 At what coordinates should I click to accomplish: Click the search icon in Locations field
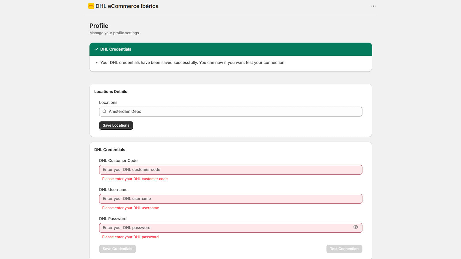point(105,111)
